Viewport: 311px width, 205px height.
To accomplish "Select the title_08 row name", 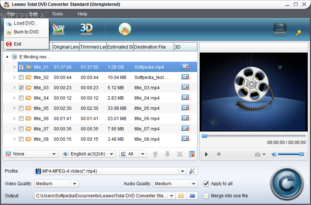I will tap(41, 139).
